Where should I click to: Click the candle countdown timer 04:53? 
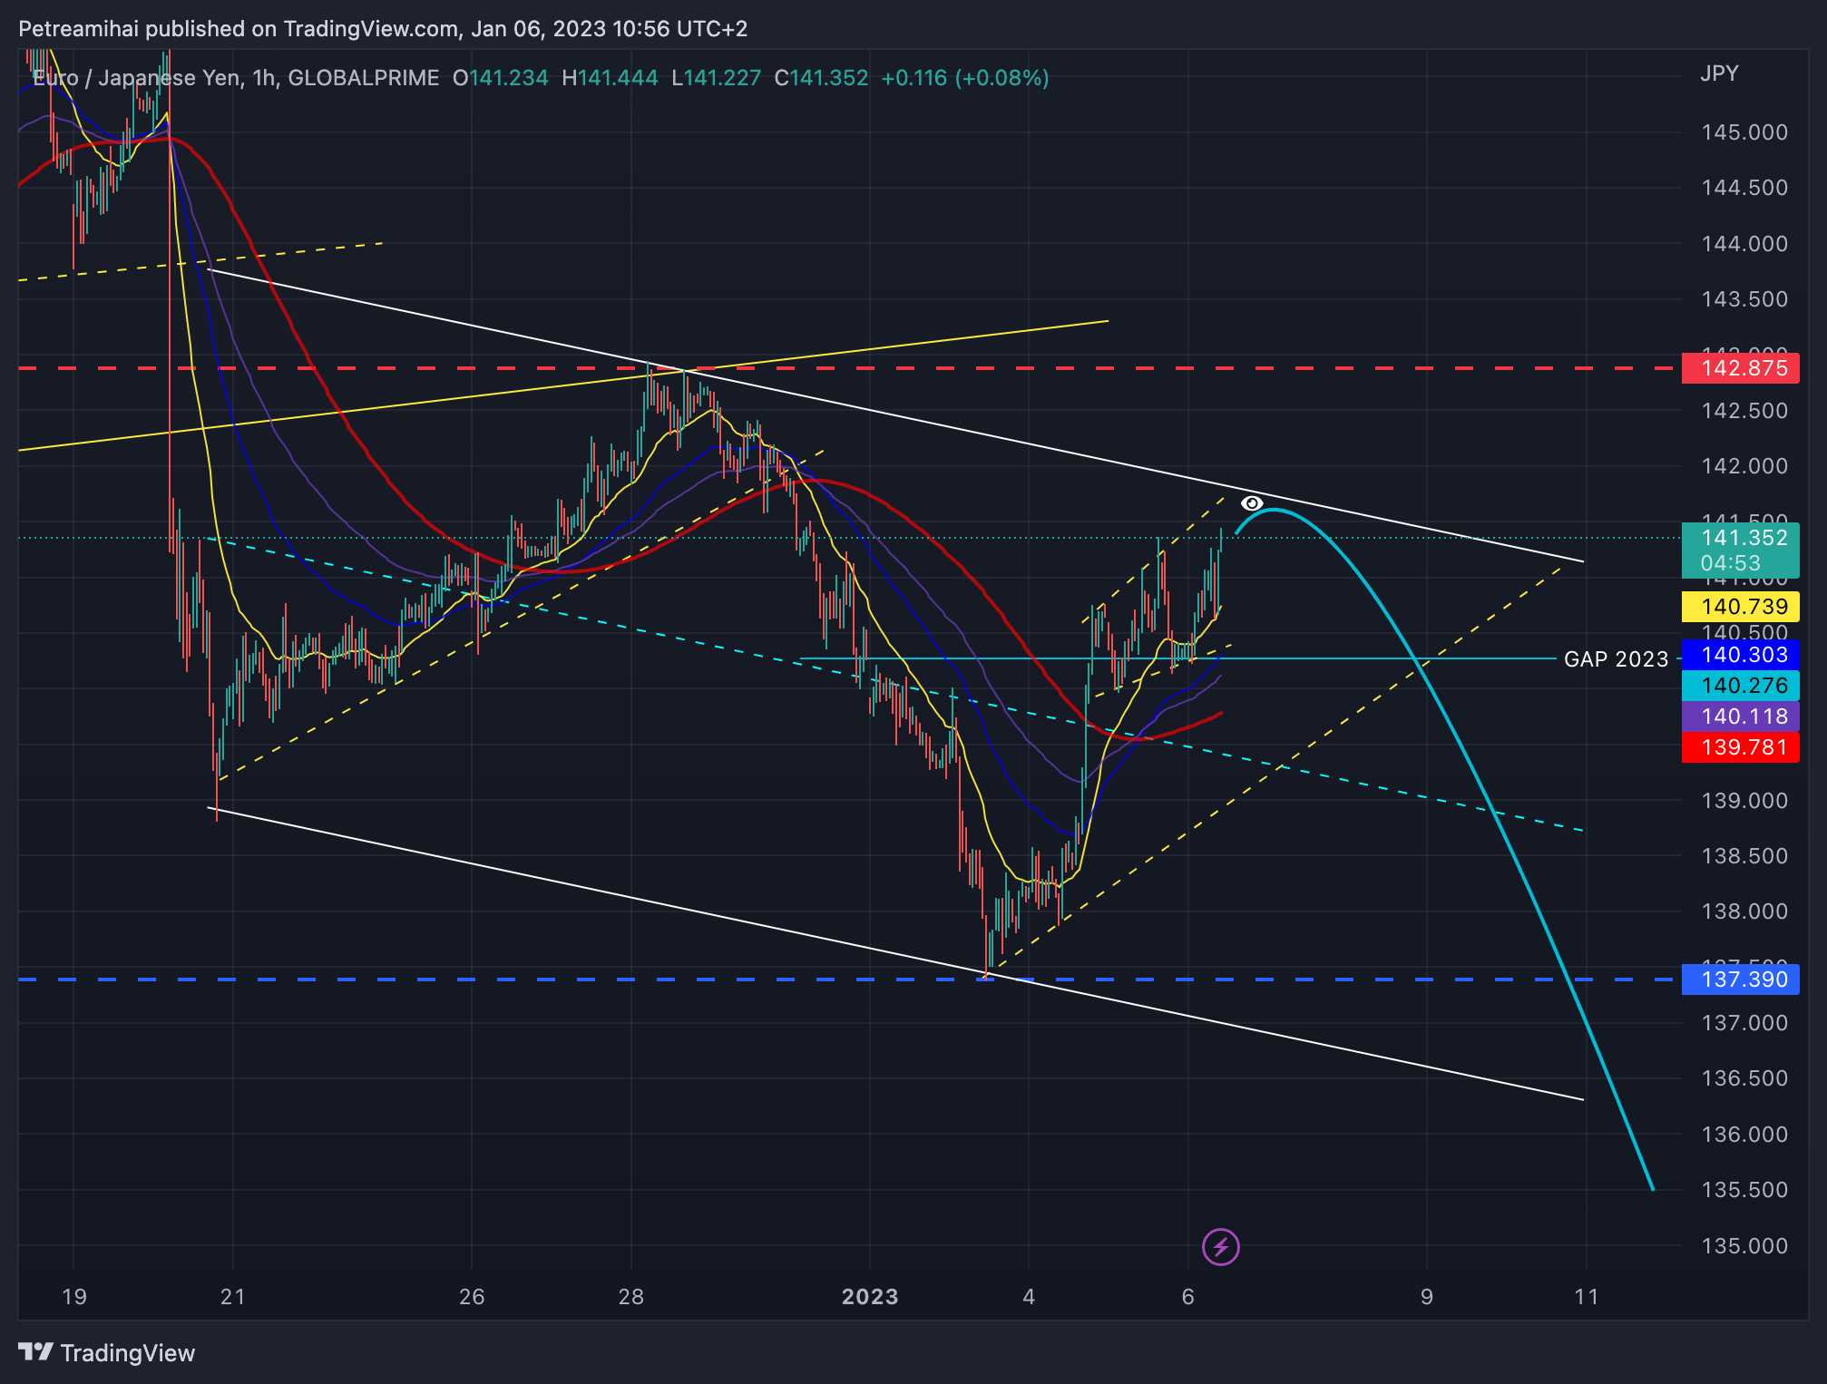point(1730,563)
